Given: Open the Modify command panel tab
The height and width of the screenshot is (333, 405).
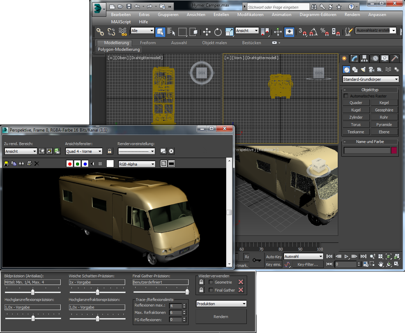Looking at the screenshot, I should click(x=354, y=58).
